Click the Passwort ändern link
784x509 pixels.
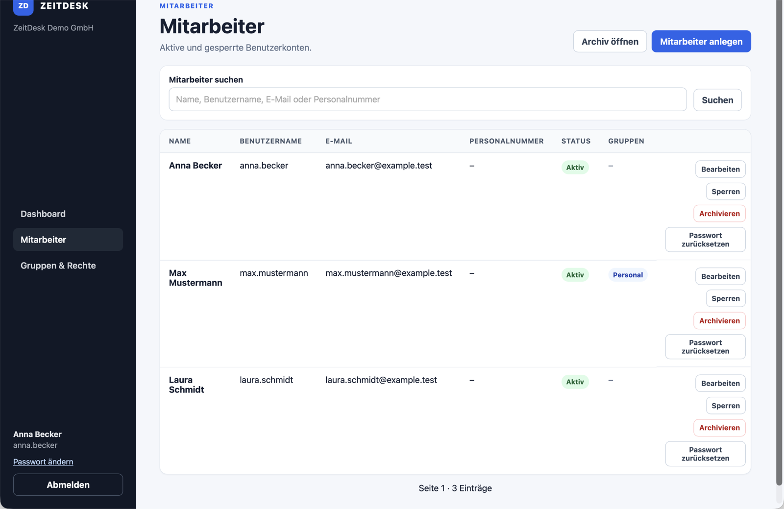click(43, 461)
